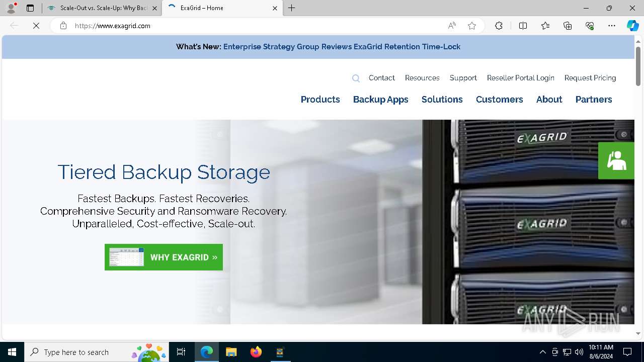Viewport: 644px width, 362px height.
Task: Open the About menu
Action: 549,100
